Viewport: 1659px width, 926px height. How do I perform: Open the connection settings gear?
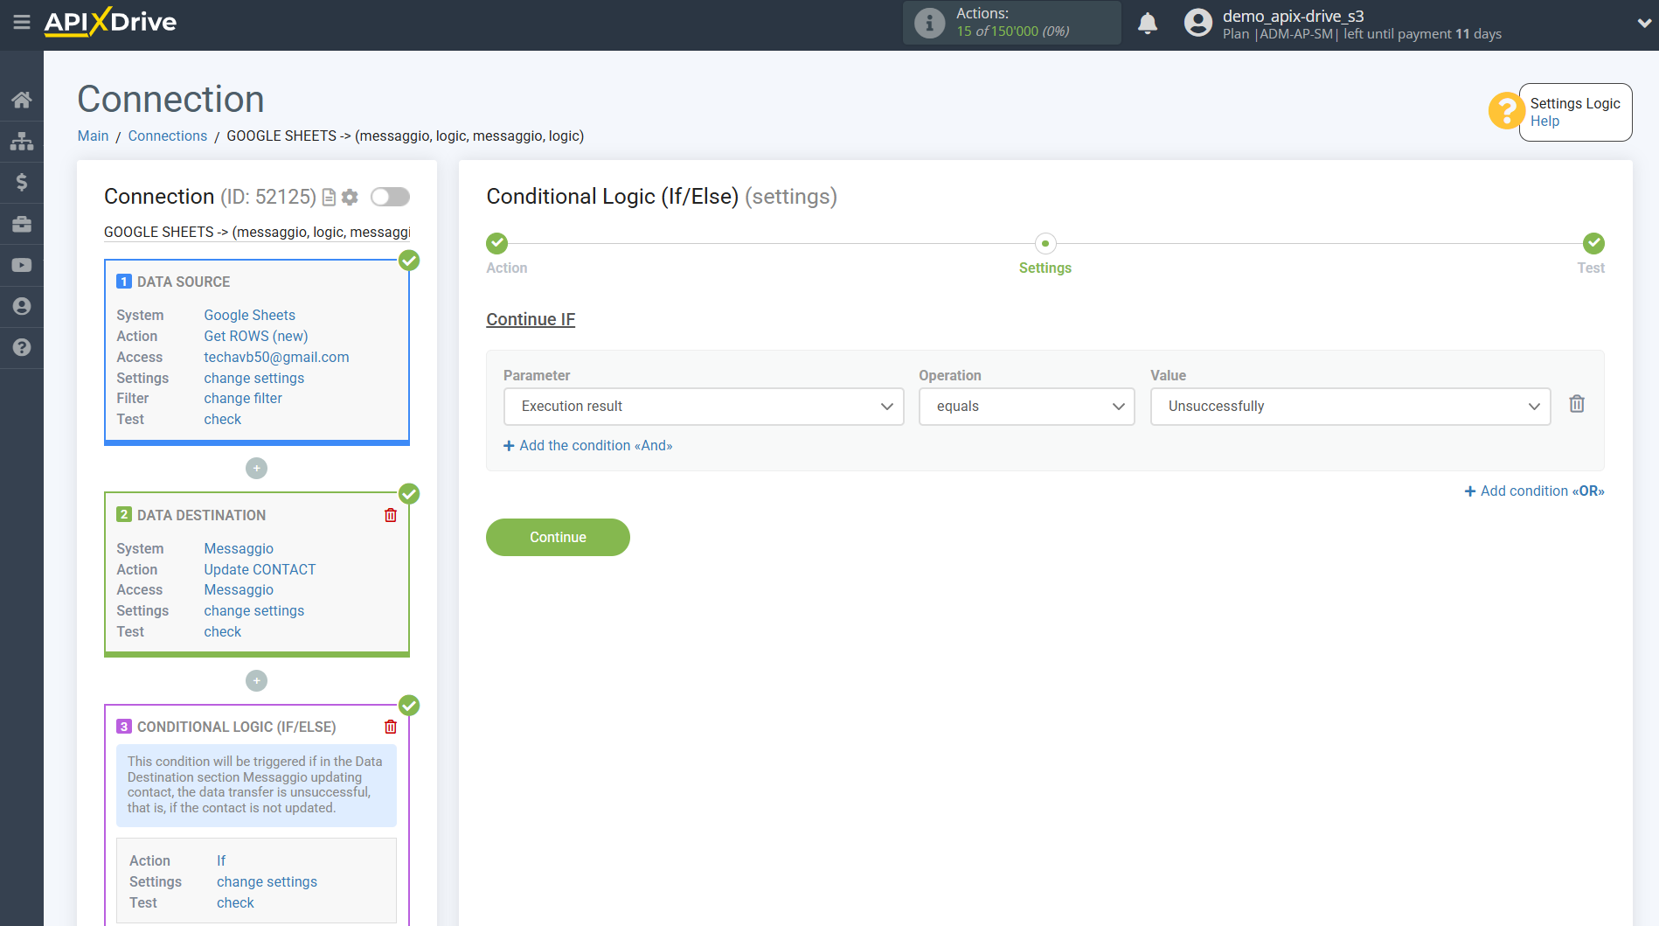click(350, 198)
